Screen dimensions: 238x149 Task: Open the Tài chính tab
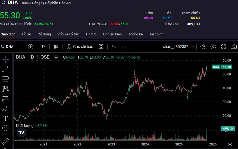click(x=156, y=34)
